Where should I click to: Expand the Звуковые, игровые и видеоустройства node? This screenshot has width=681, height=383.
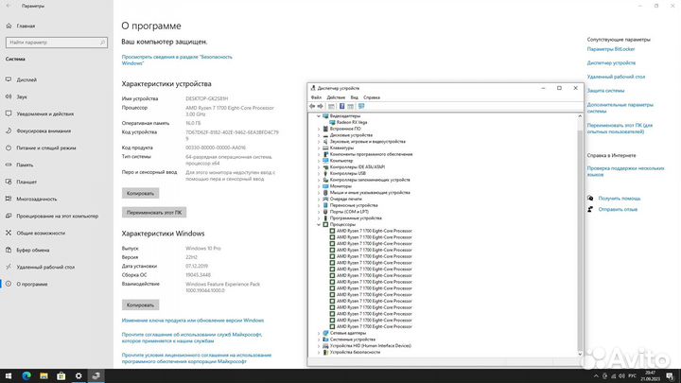[x=319, y=142]
